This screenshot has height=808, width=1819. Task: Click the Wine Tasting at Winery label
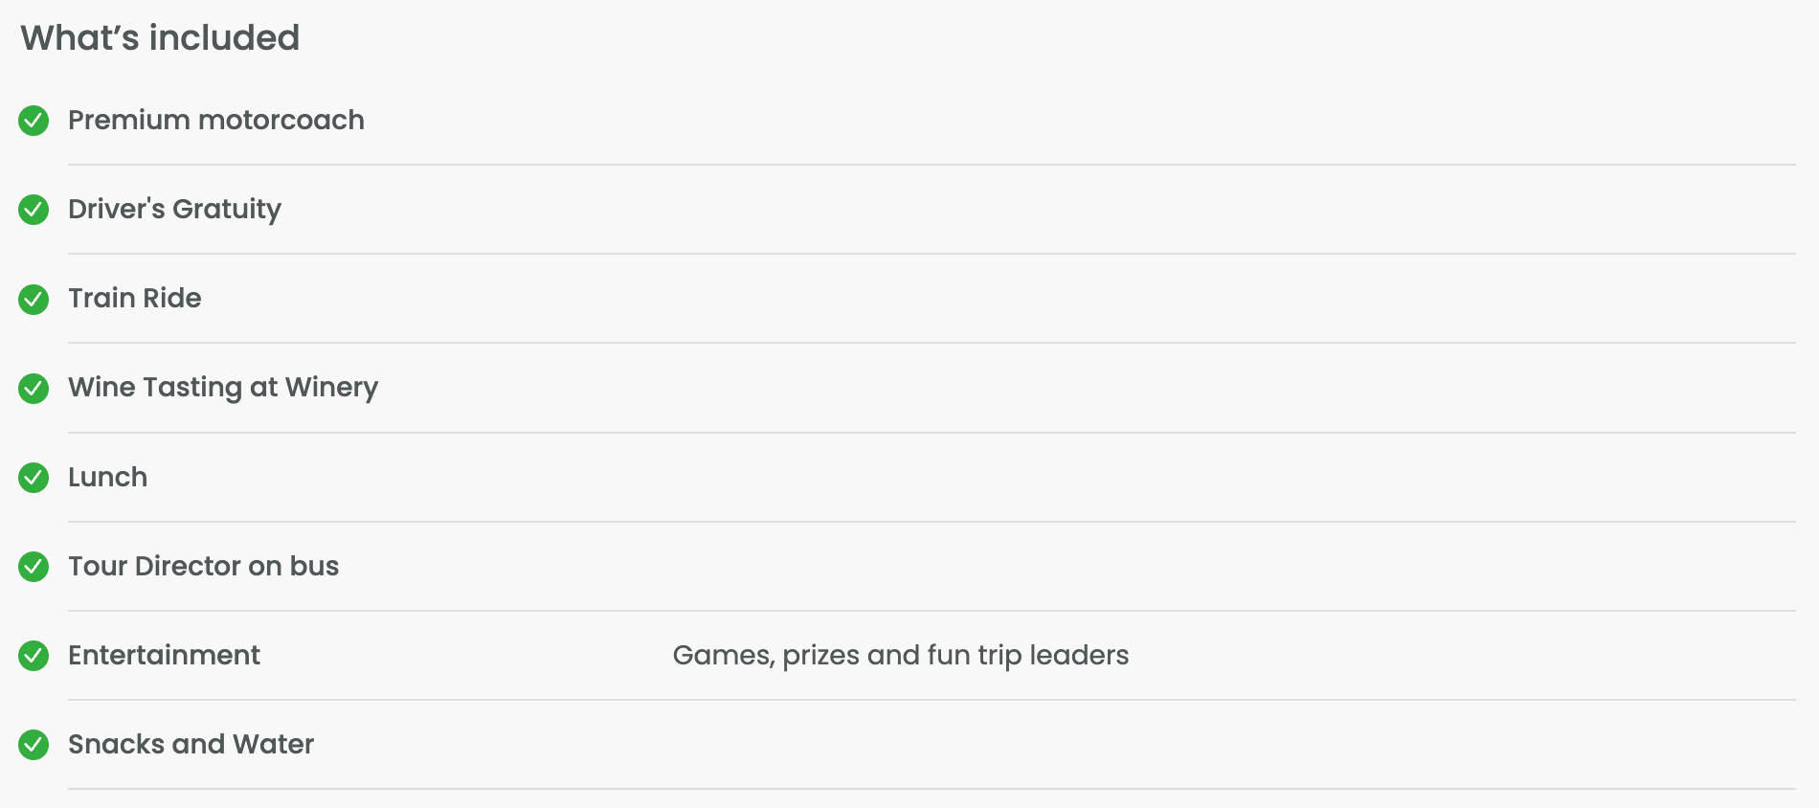point(222,388)
